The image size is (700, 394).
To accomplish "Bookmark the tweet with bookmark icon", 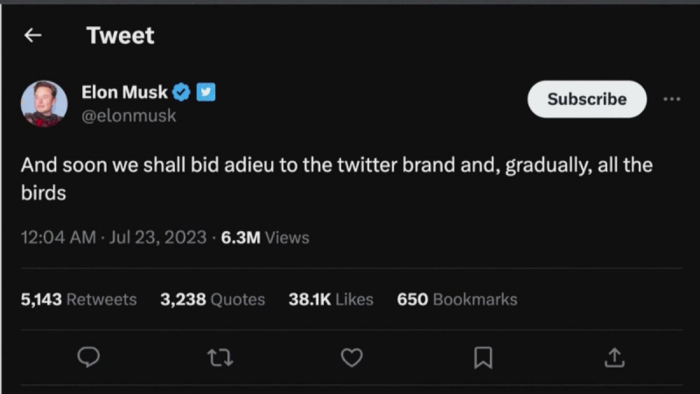I will 483,357.
